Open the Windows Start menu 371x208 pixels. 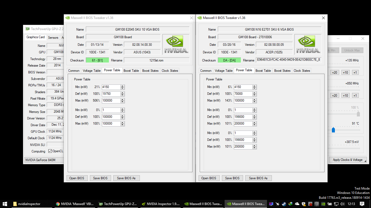coord(5,204)
